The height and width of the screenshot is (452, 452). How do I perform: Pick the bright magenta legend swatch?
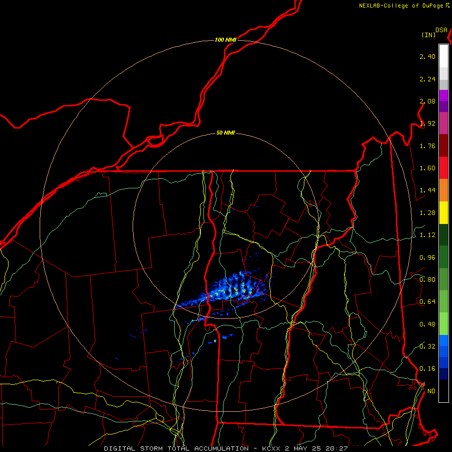(443, 95)
